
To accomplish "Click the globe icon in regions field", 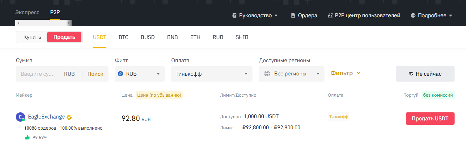I will point(267,74).
